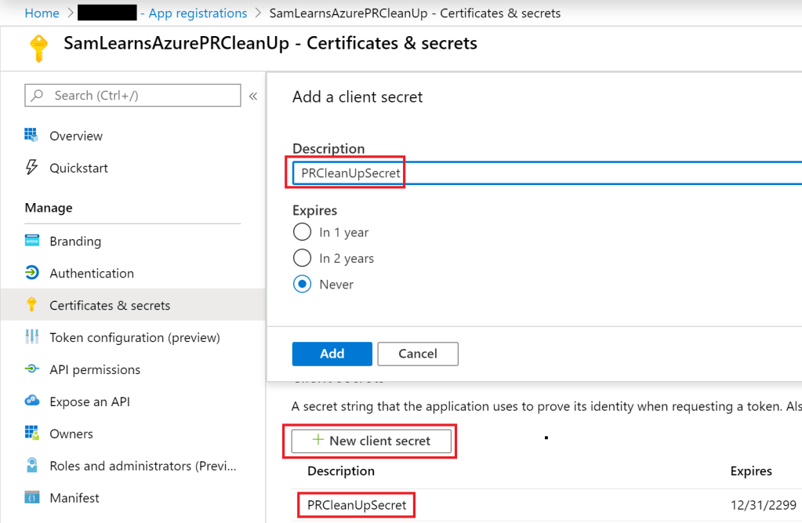802x523 pixels.
Task: Click the Branding sidebar icon
Action: click(32, 242)
